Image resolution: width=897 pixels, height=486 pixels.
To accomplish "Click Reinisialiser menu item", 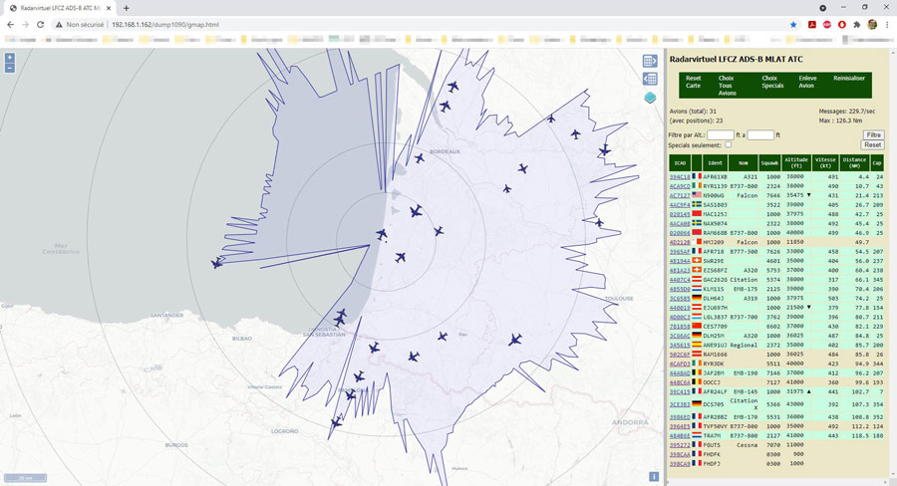I will tap(849, 79).
